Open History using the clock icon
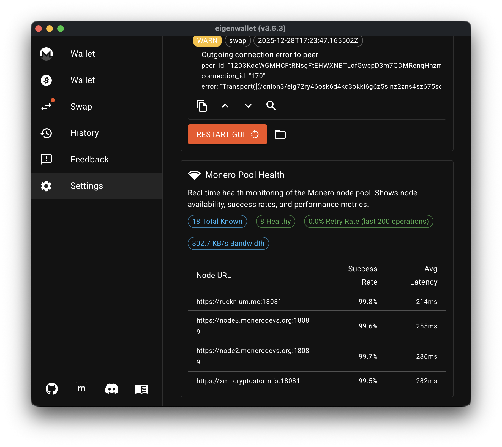This screenshot has height=447, width=502. click(46, 133)
